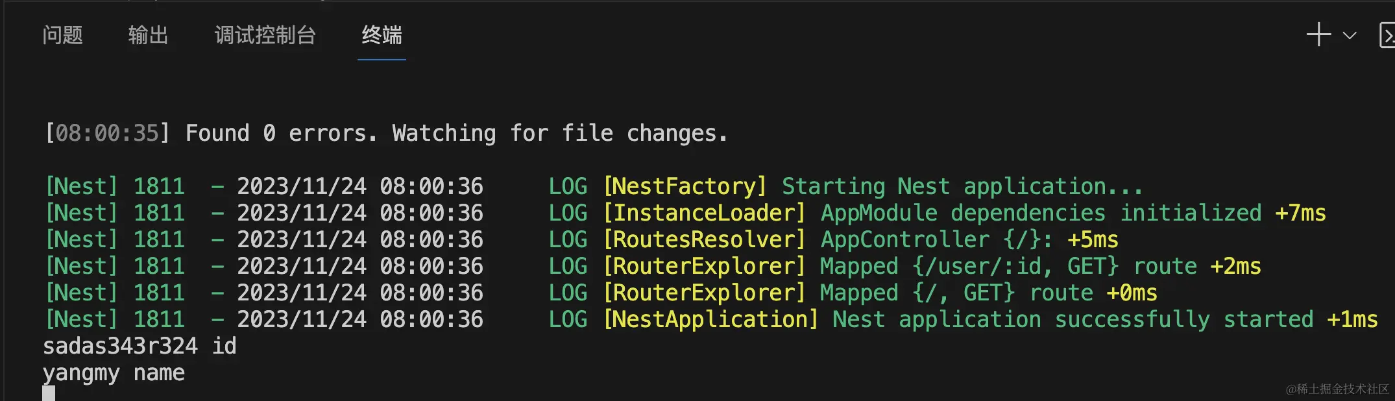Open the terminal launch profile dropdown chevron
Image resolution: width=1395 pixels, height=401 pixels.
coord(1350,35)
